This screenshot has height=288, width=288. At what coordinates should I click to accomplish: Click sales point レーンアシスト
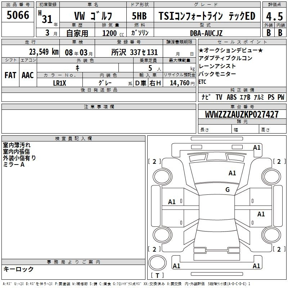pyautogui.click(x=217, y=66)
